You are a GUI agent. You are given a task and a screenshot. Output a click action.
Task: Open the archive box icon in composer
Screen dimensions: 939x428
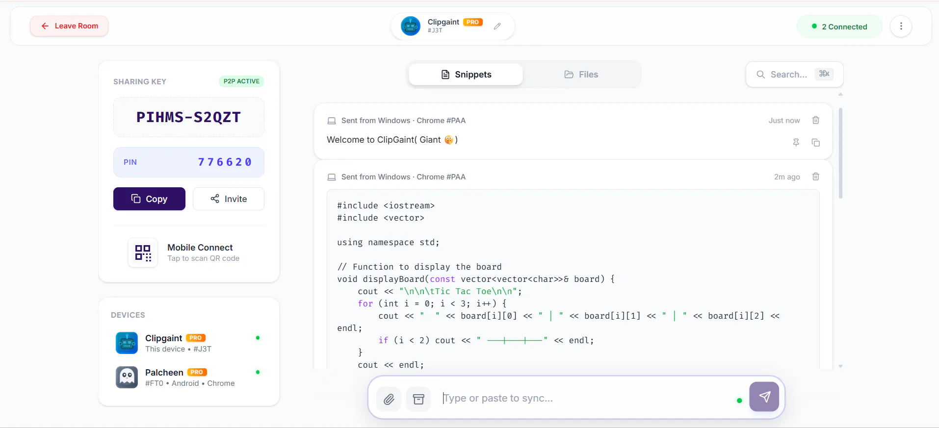[418, 399]
